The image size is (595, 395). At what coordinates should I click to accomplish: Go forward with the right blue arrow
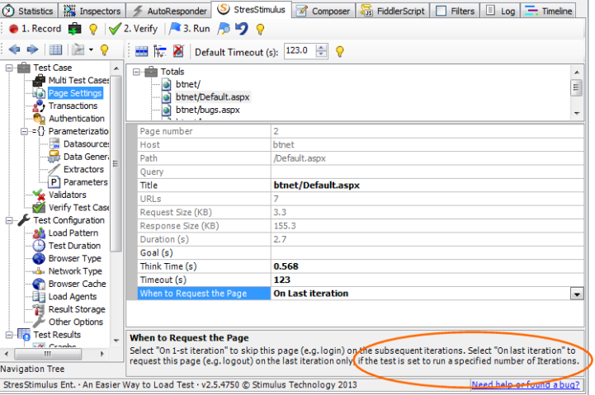pyautogui.click(x=33, y=49)
